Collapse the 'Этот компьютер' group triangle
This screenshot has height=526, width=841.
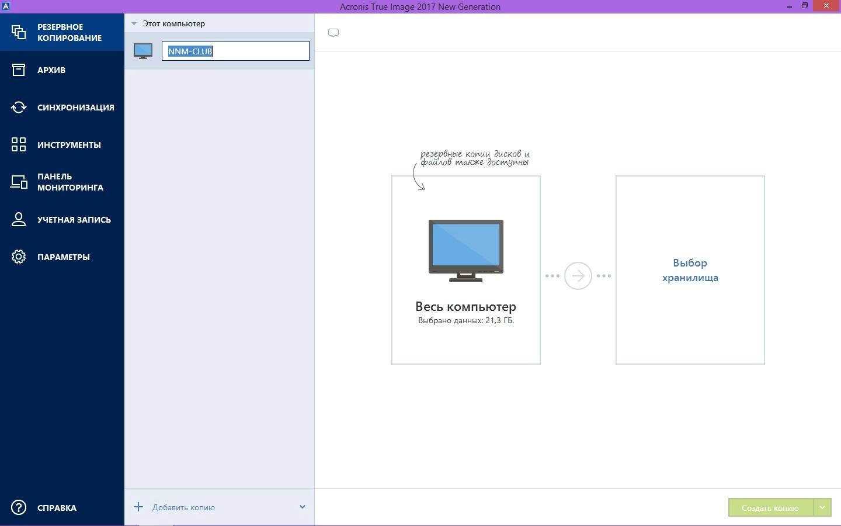tap(134, 24)
